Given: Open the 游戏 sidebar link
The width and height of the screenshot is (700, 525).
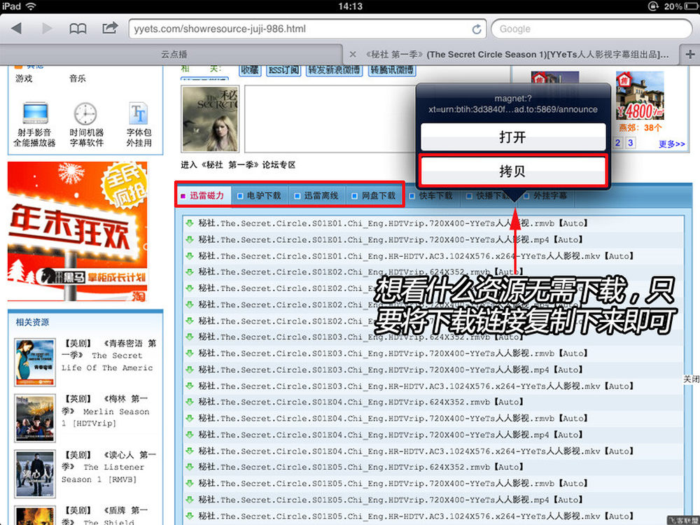Looking at the screenshot, I should 24,78.
